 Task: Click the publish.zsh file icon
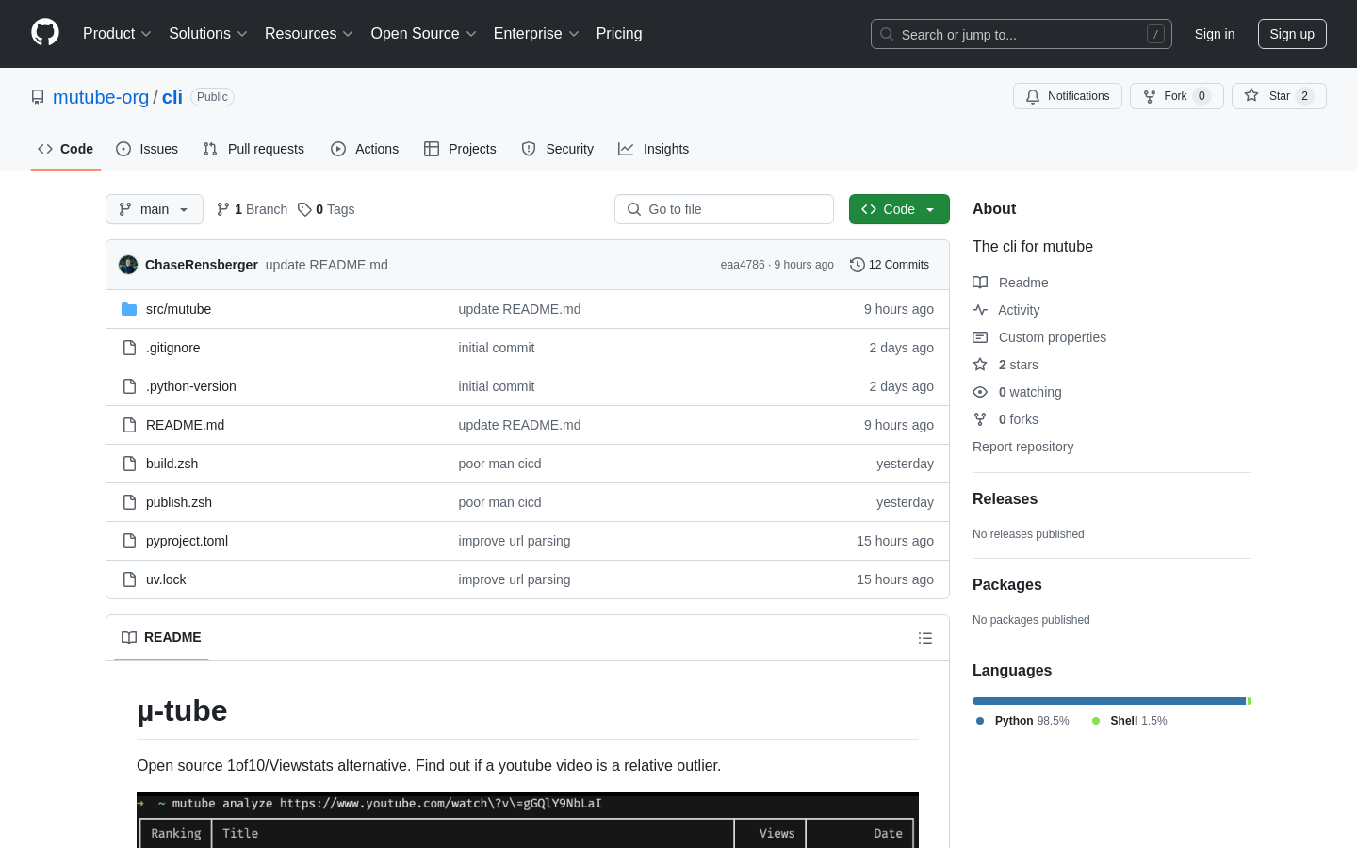pos(129,502)
